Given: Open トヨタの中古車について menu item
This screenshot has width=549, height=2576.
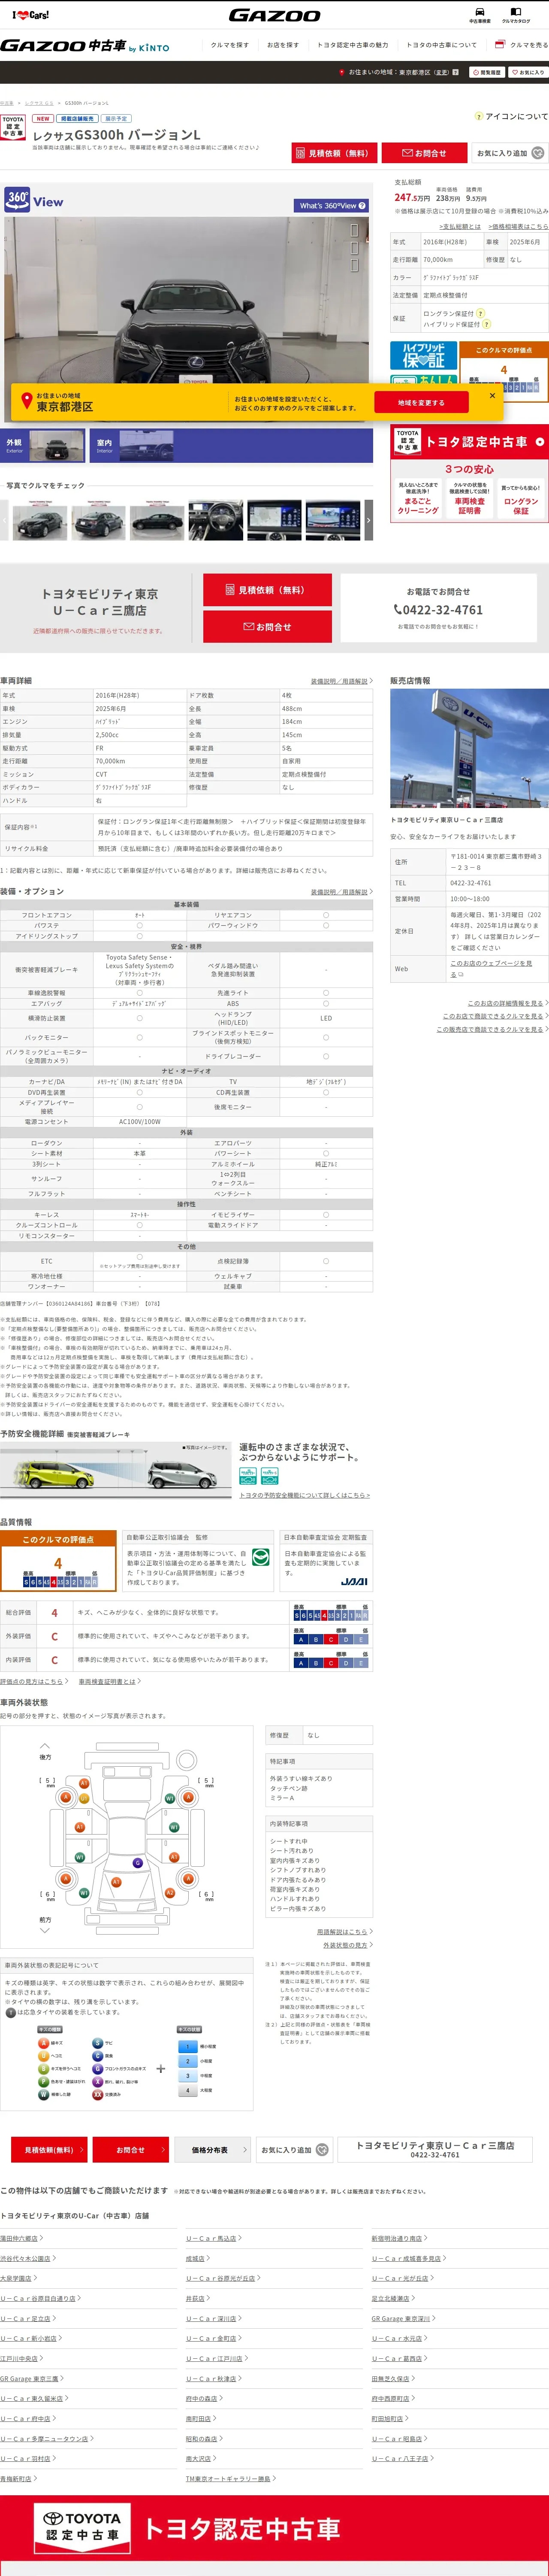Looking at the screenshot, I should click(441, 45).
